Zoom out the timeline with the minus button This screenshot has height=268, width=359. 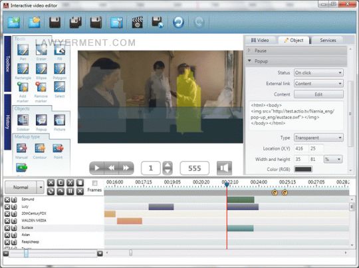click(6, 253)
